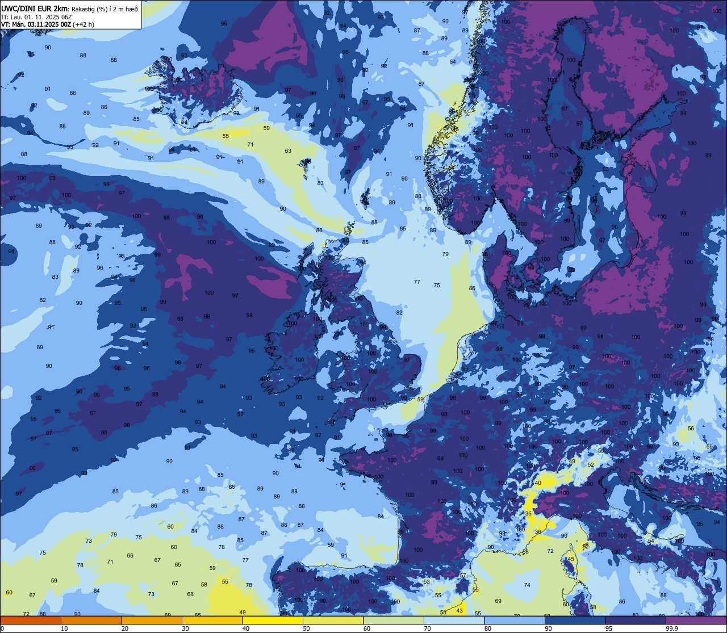Click the purple above-99.9 legend swatch
Viewport: 727px width, 633px height.
pos(696,620)
